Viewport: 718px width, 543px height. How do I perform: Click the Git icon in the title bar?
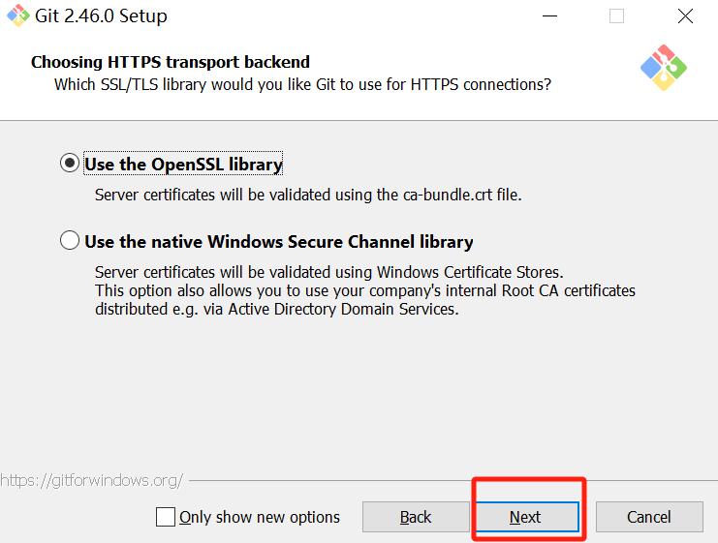click(18, 16)
